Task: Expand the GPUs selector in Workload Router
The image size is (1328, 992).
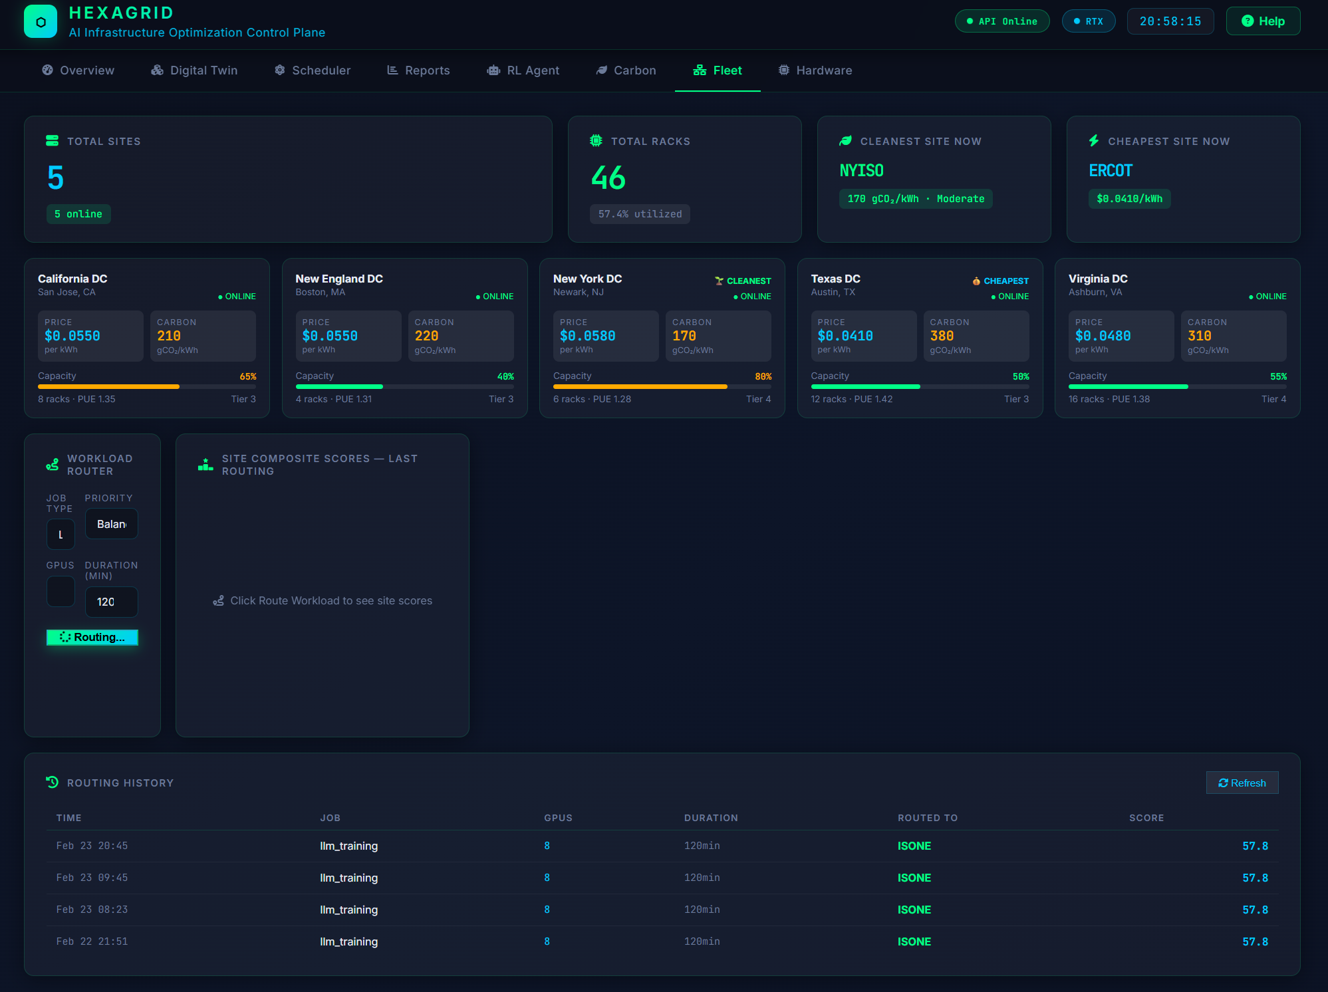Action: click(x=61, y=592)
